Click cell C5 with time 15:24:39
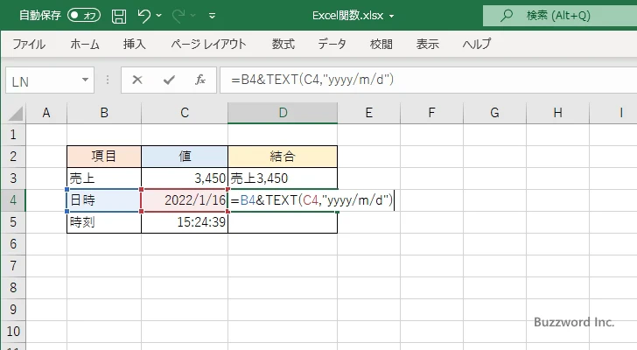Viewport: 637px width, 350px height. coord(185,222)
